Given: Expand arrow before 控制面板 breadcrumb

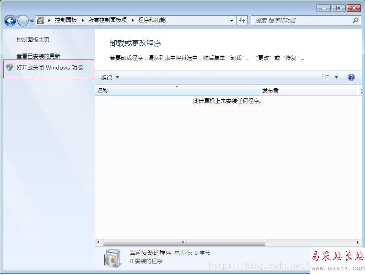Looking at the screenshot, I should click(49, 20).
